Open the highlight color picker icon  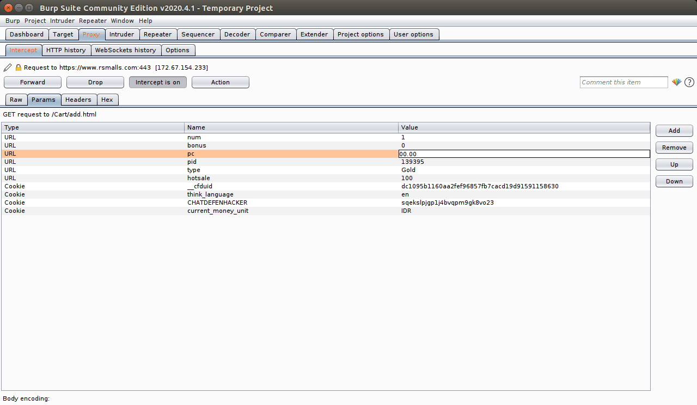pyautogui.click(x=677, y=82)
